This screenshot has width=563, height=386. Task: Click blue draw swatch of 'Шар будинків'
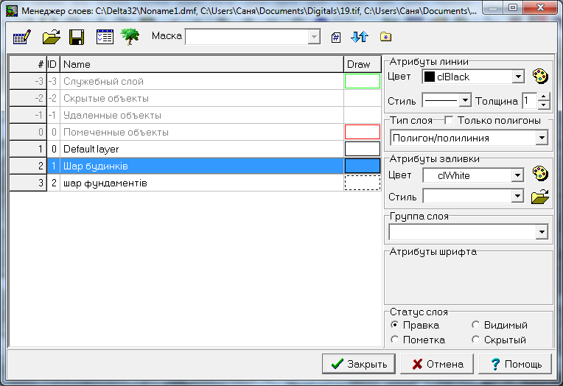[x=363, y=166]
